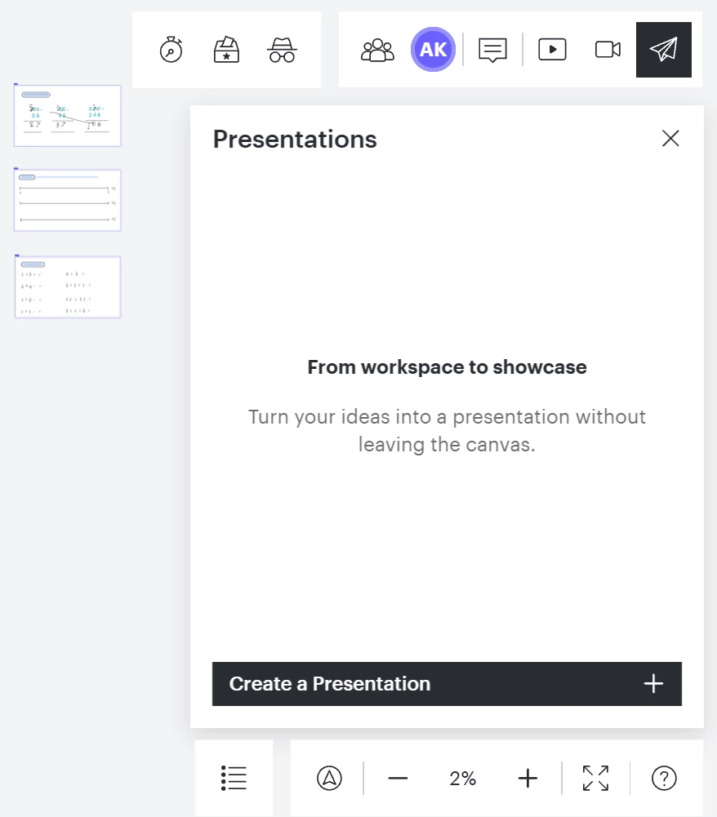The height and width of the screenshot is (817, 717).
Task: Enable private mode with incognito icon
Action: [282, 50]
